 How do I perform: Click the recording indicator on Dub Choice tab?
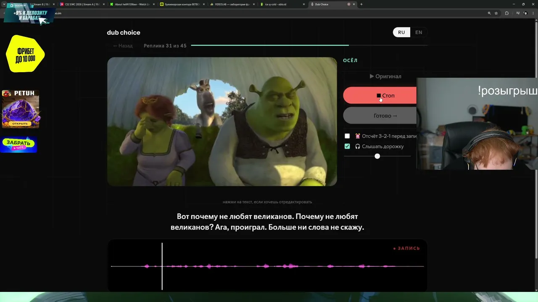point(348,4)
